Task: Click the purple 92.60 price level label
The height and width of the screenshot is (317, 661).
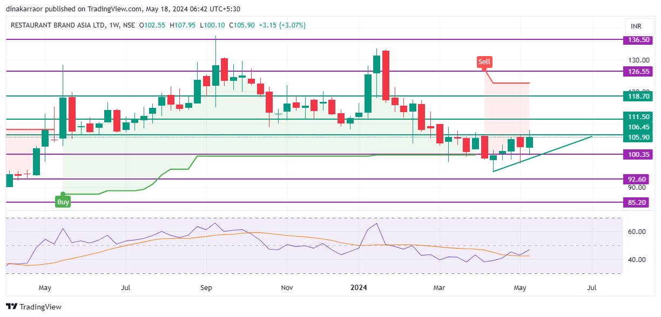Action: click(637, 178)
